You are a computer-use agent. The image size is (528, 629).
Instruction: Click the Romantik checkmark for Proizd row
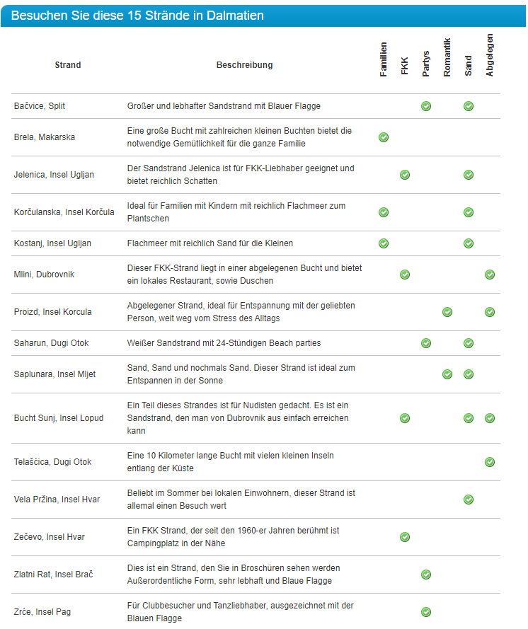(x=447, y=312)
